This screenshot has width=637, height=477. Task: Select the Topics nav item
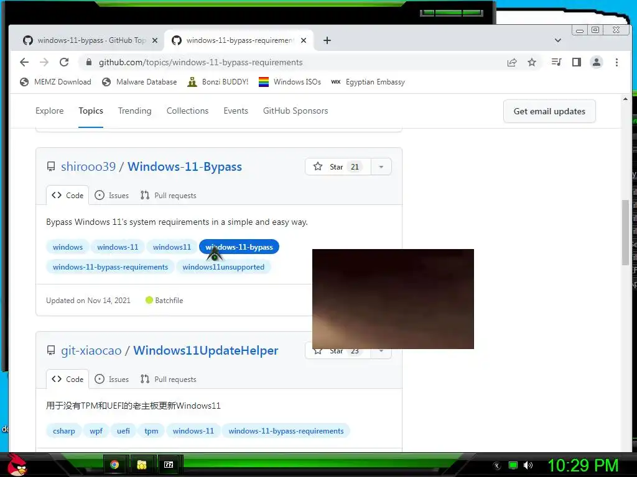pos(91,111)
